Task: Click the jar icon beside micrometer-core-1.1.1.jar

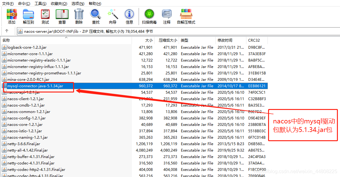Action: click(4, 54)
